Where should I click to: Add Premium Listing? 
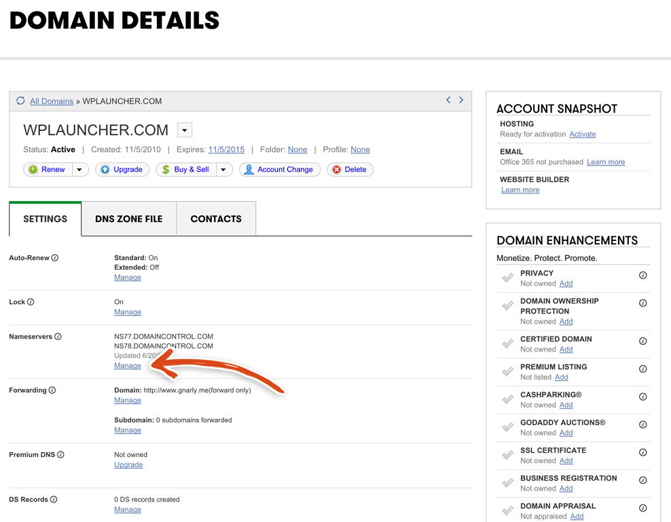coord(562,377)
